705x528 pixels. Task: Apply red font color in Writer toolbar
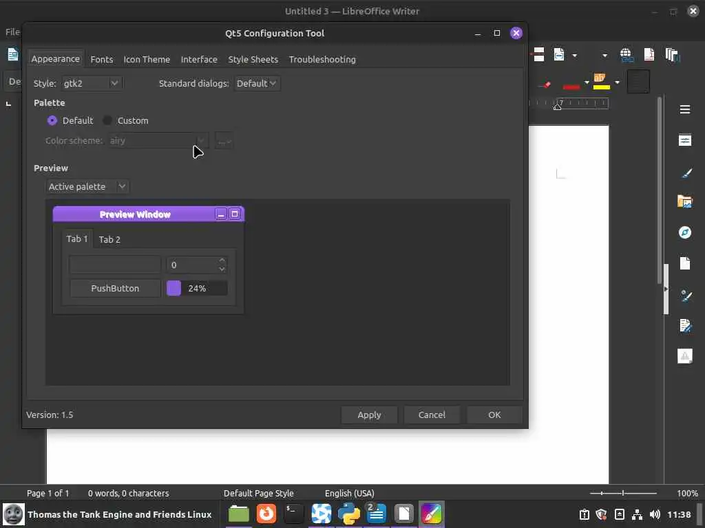571,83
